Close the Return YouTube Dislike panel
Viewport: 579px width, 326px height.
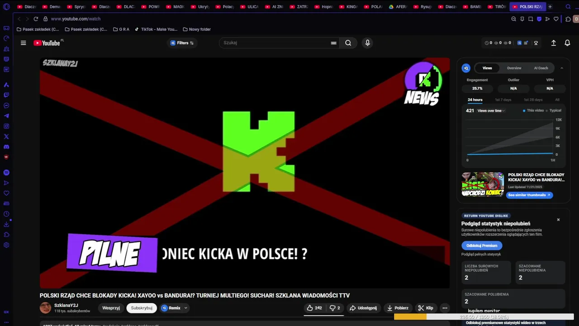[x=558, y=220]
